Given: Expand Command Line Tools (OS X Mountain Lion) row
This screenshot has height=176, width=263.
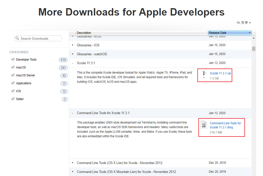Looking at the screenshot, I should [73, 171].
